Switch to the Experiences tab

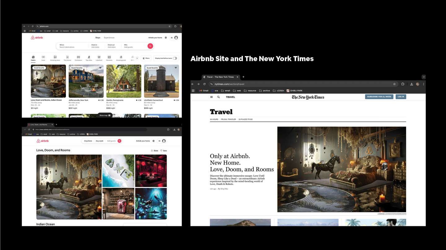coord(109,38)
